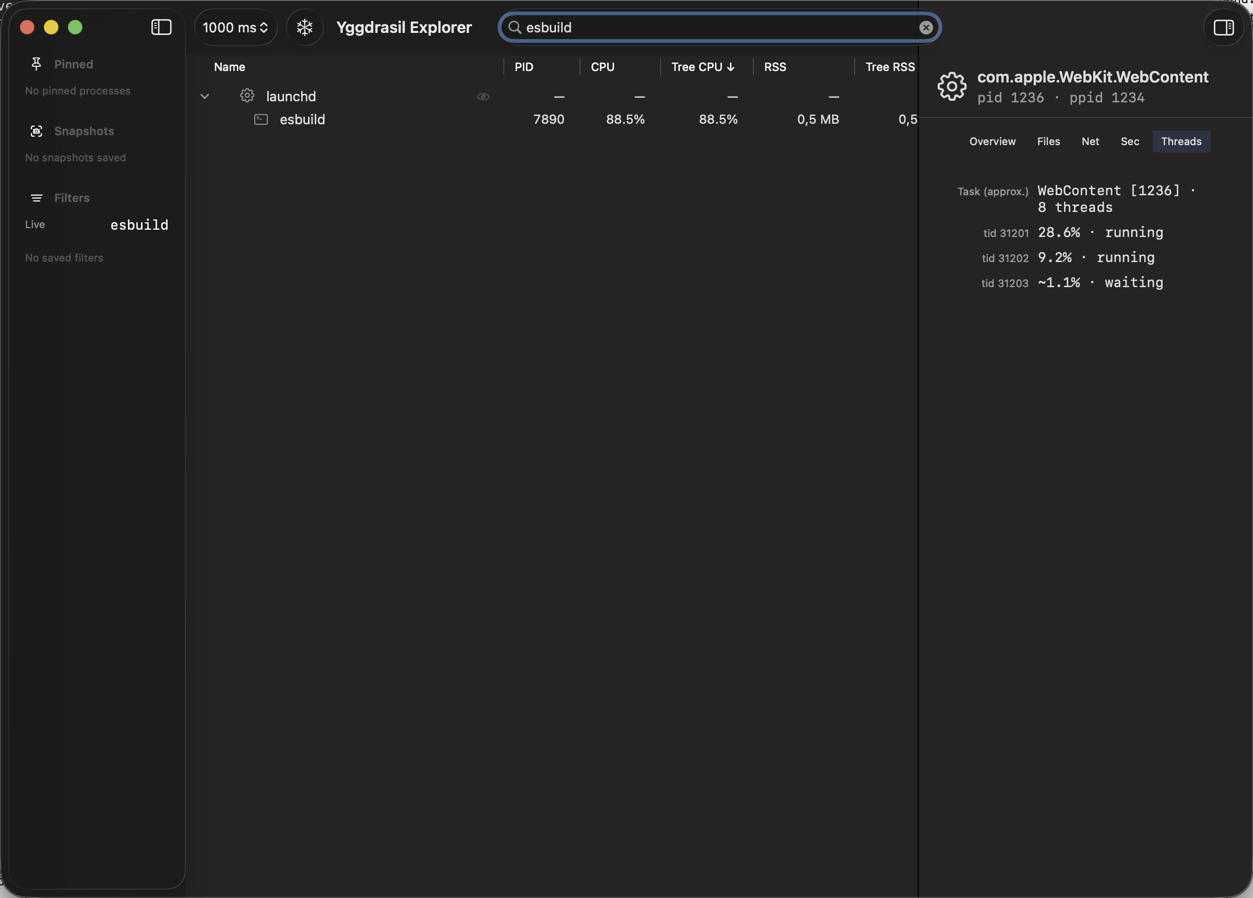Sort by the Name column header

229,67
